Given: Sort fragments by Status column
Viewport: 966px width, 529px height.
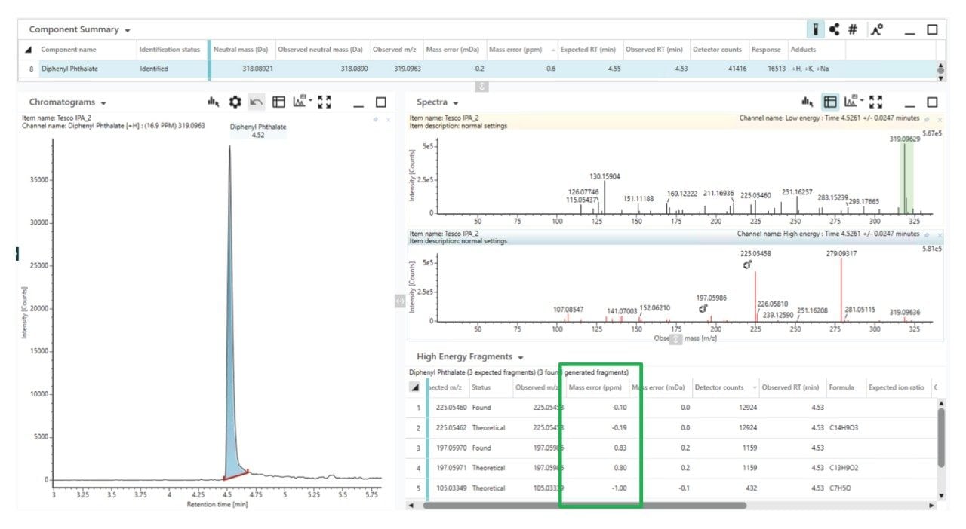Looking at the screenshot, I should [480, 387].
